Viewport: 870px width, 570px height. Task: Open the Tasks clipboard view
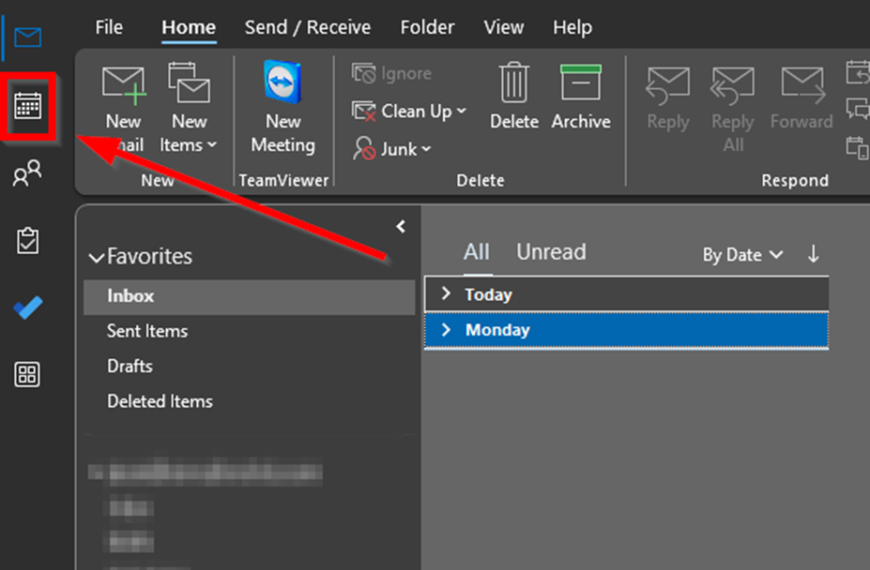point(27,241)
